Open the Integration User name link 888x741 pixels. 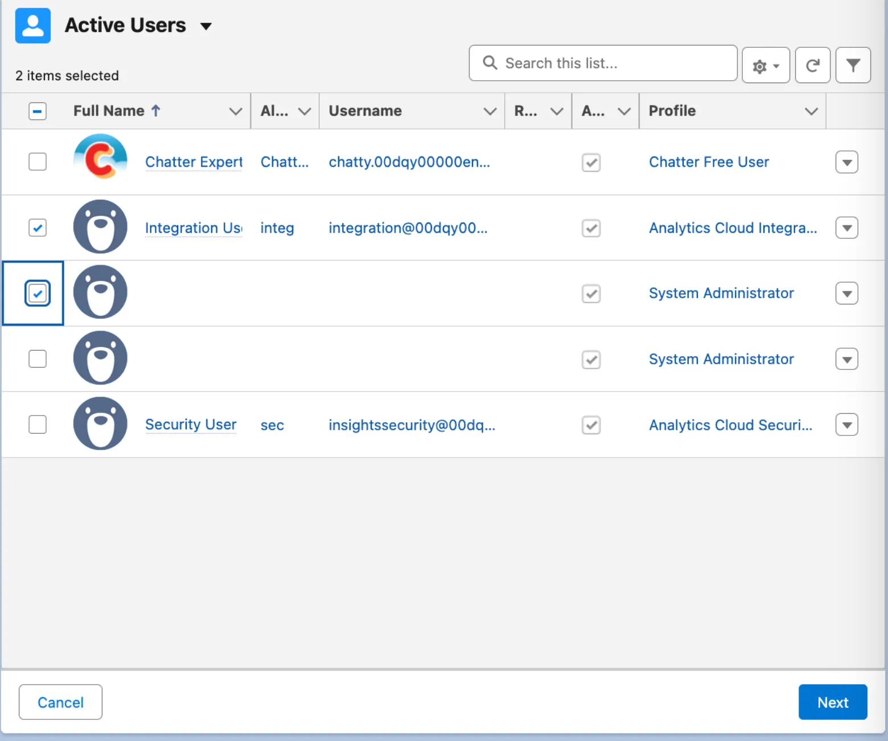[x=194, y=228]
